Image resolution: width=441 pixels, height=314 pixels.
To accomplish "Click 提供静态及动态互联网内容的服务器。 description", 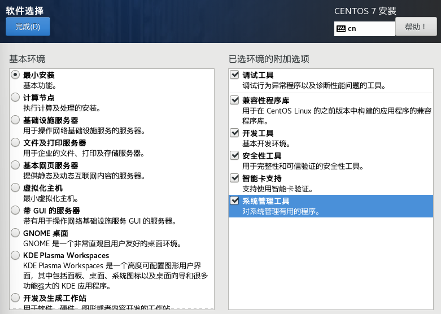I will 84,176.
